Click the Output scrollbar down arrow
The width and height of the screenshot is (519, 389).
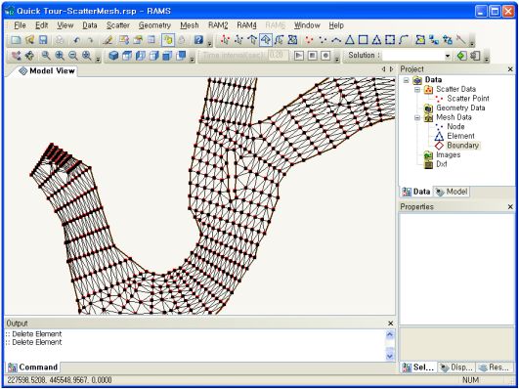[x=390, y=356]
